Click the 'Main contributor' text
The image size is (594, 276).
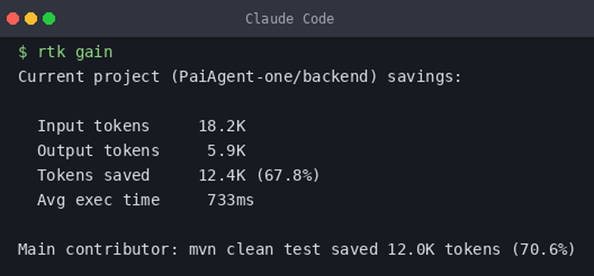coord(98,249)
